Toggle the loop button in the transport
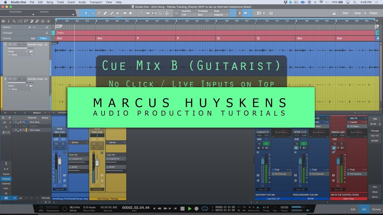This screenshot has width=383, height=215. [x=205, y=209]
